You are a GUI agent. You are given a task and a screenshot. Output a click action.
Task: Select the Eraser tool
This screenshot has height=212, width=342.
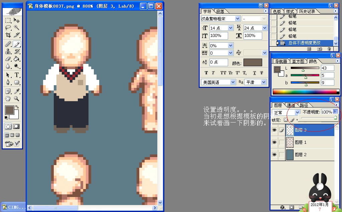coord(8,59)
